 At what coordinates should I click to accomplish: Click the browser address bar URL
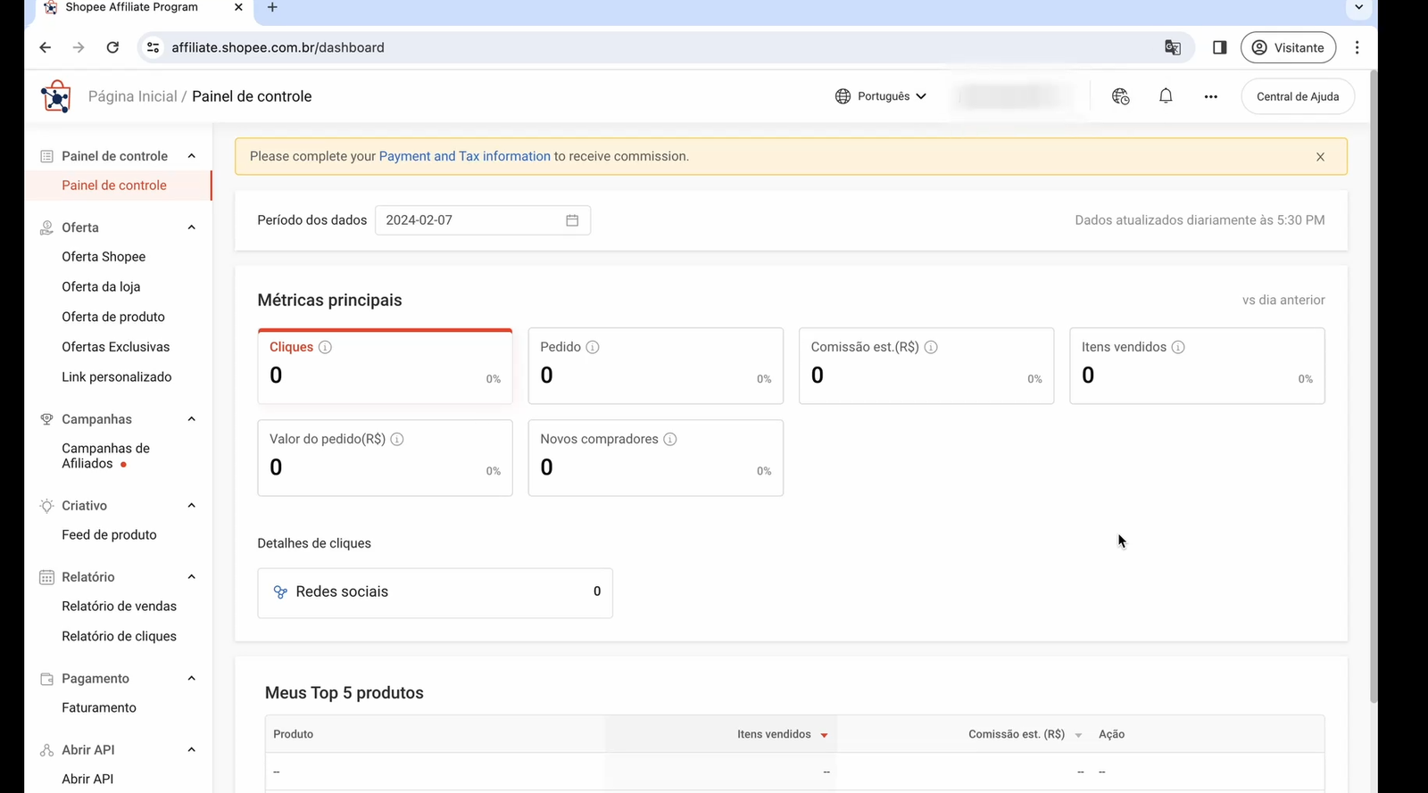[278, 47]
